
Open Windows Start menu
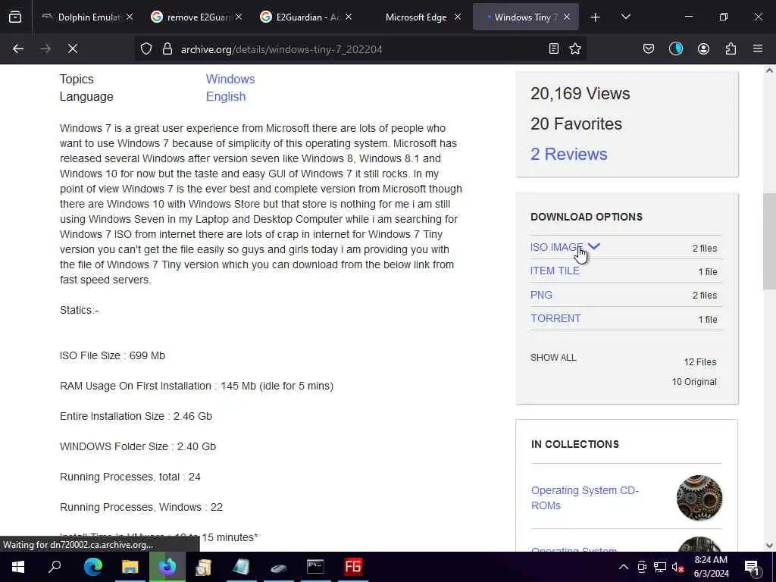[x=18, y=567]
